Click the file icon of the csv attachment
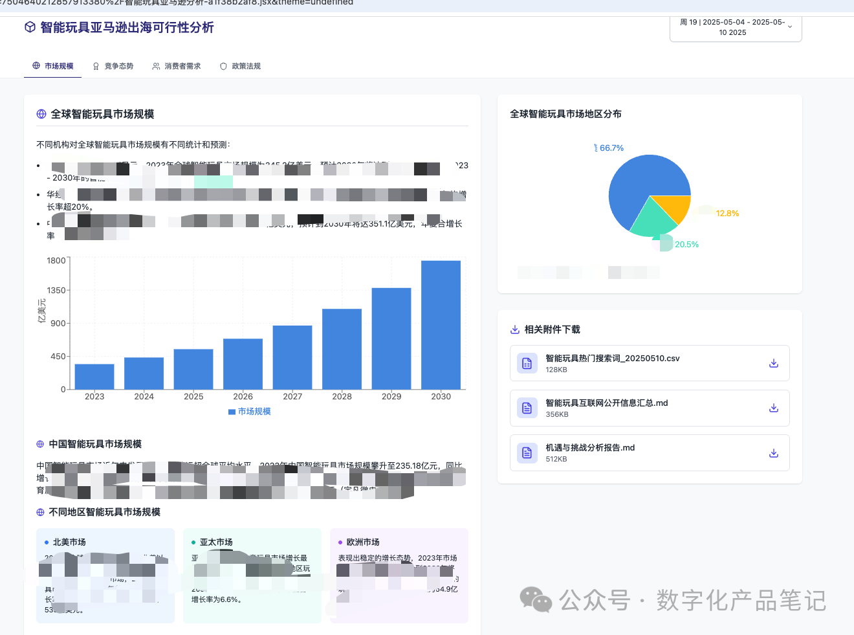The height and width of the screenshot is (635, 854). coord(527,363)
